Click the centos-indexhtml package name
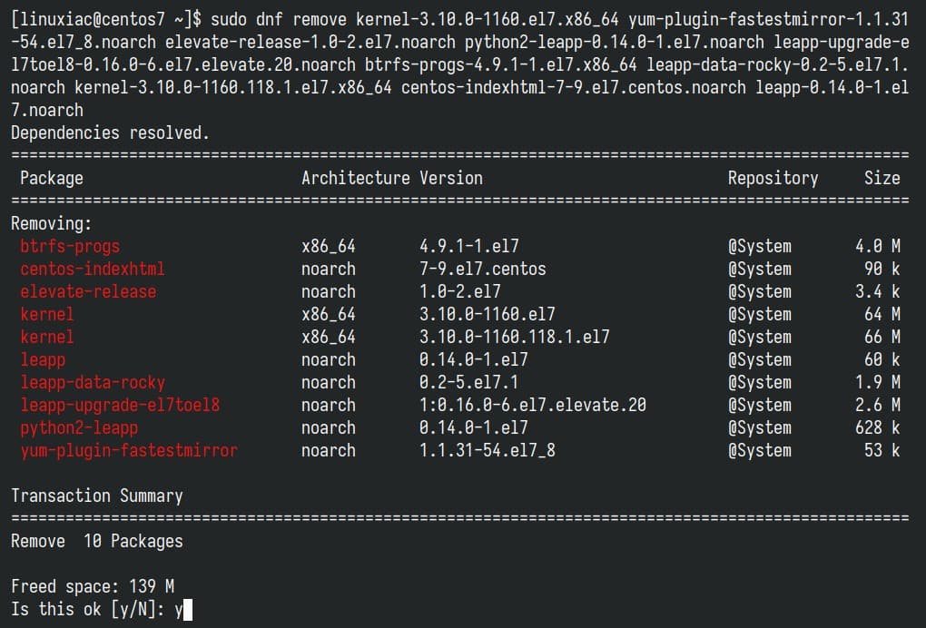The image size is (926, 628). tap(92, 270)
